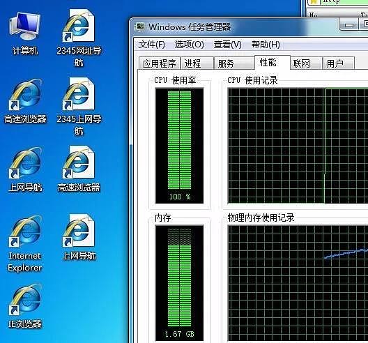Open the 帮助(H) menu
This screenshot has width=368, height=343.
266,45
